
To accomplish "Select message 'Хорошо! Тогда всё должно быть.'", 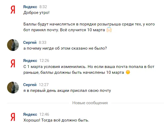I will [56, 120].
